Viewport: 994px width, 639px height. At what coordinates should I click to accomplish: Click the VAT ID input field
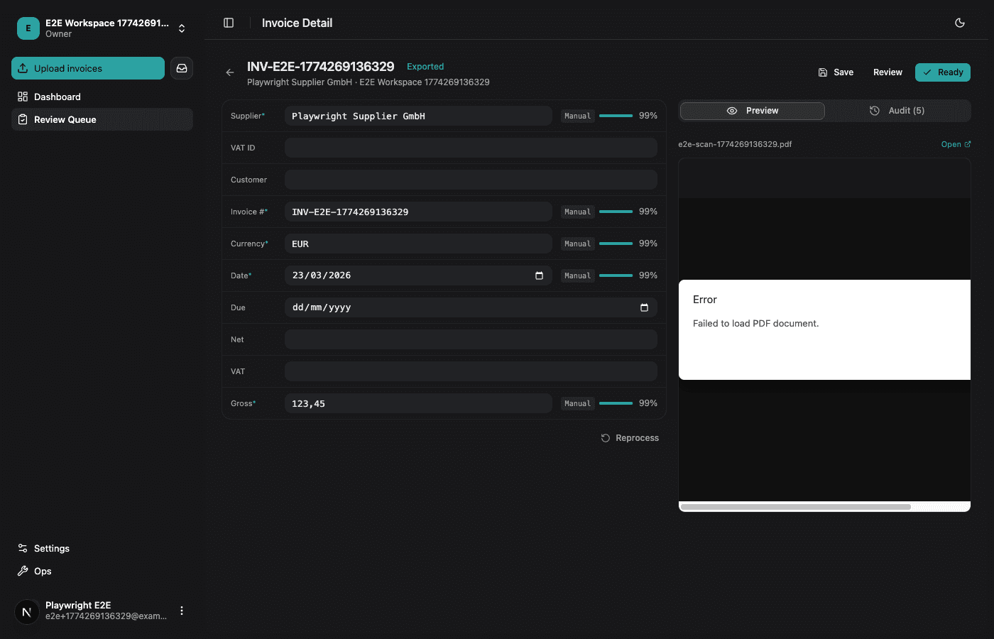[470, 148]
